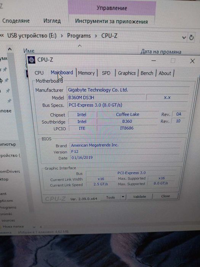Show the About tab
Viewport: 200px width, 267px height.
click(165, 73)
